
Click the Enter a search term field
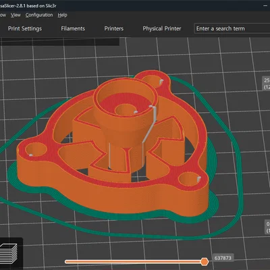(232, 28)
